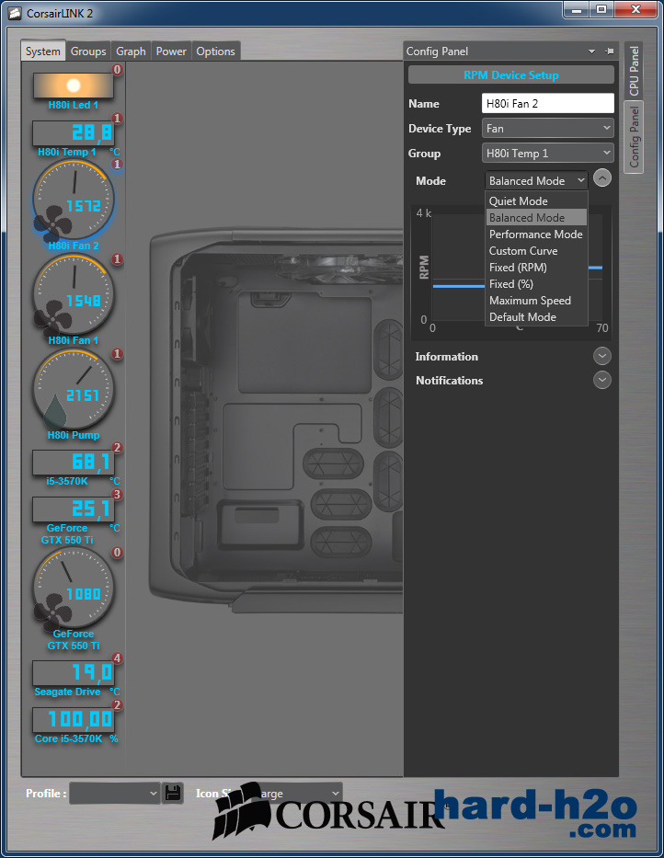664x858 pixels.
Task: Click the CorsairLINK 2 title bar app icon
Action: 16,13
